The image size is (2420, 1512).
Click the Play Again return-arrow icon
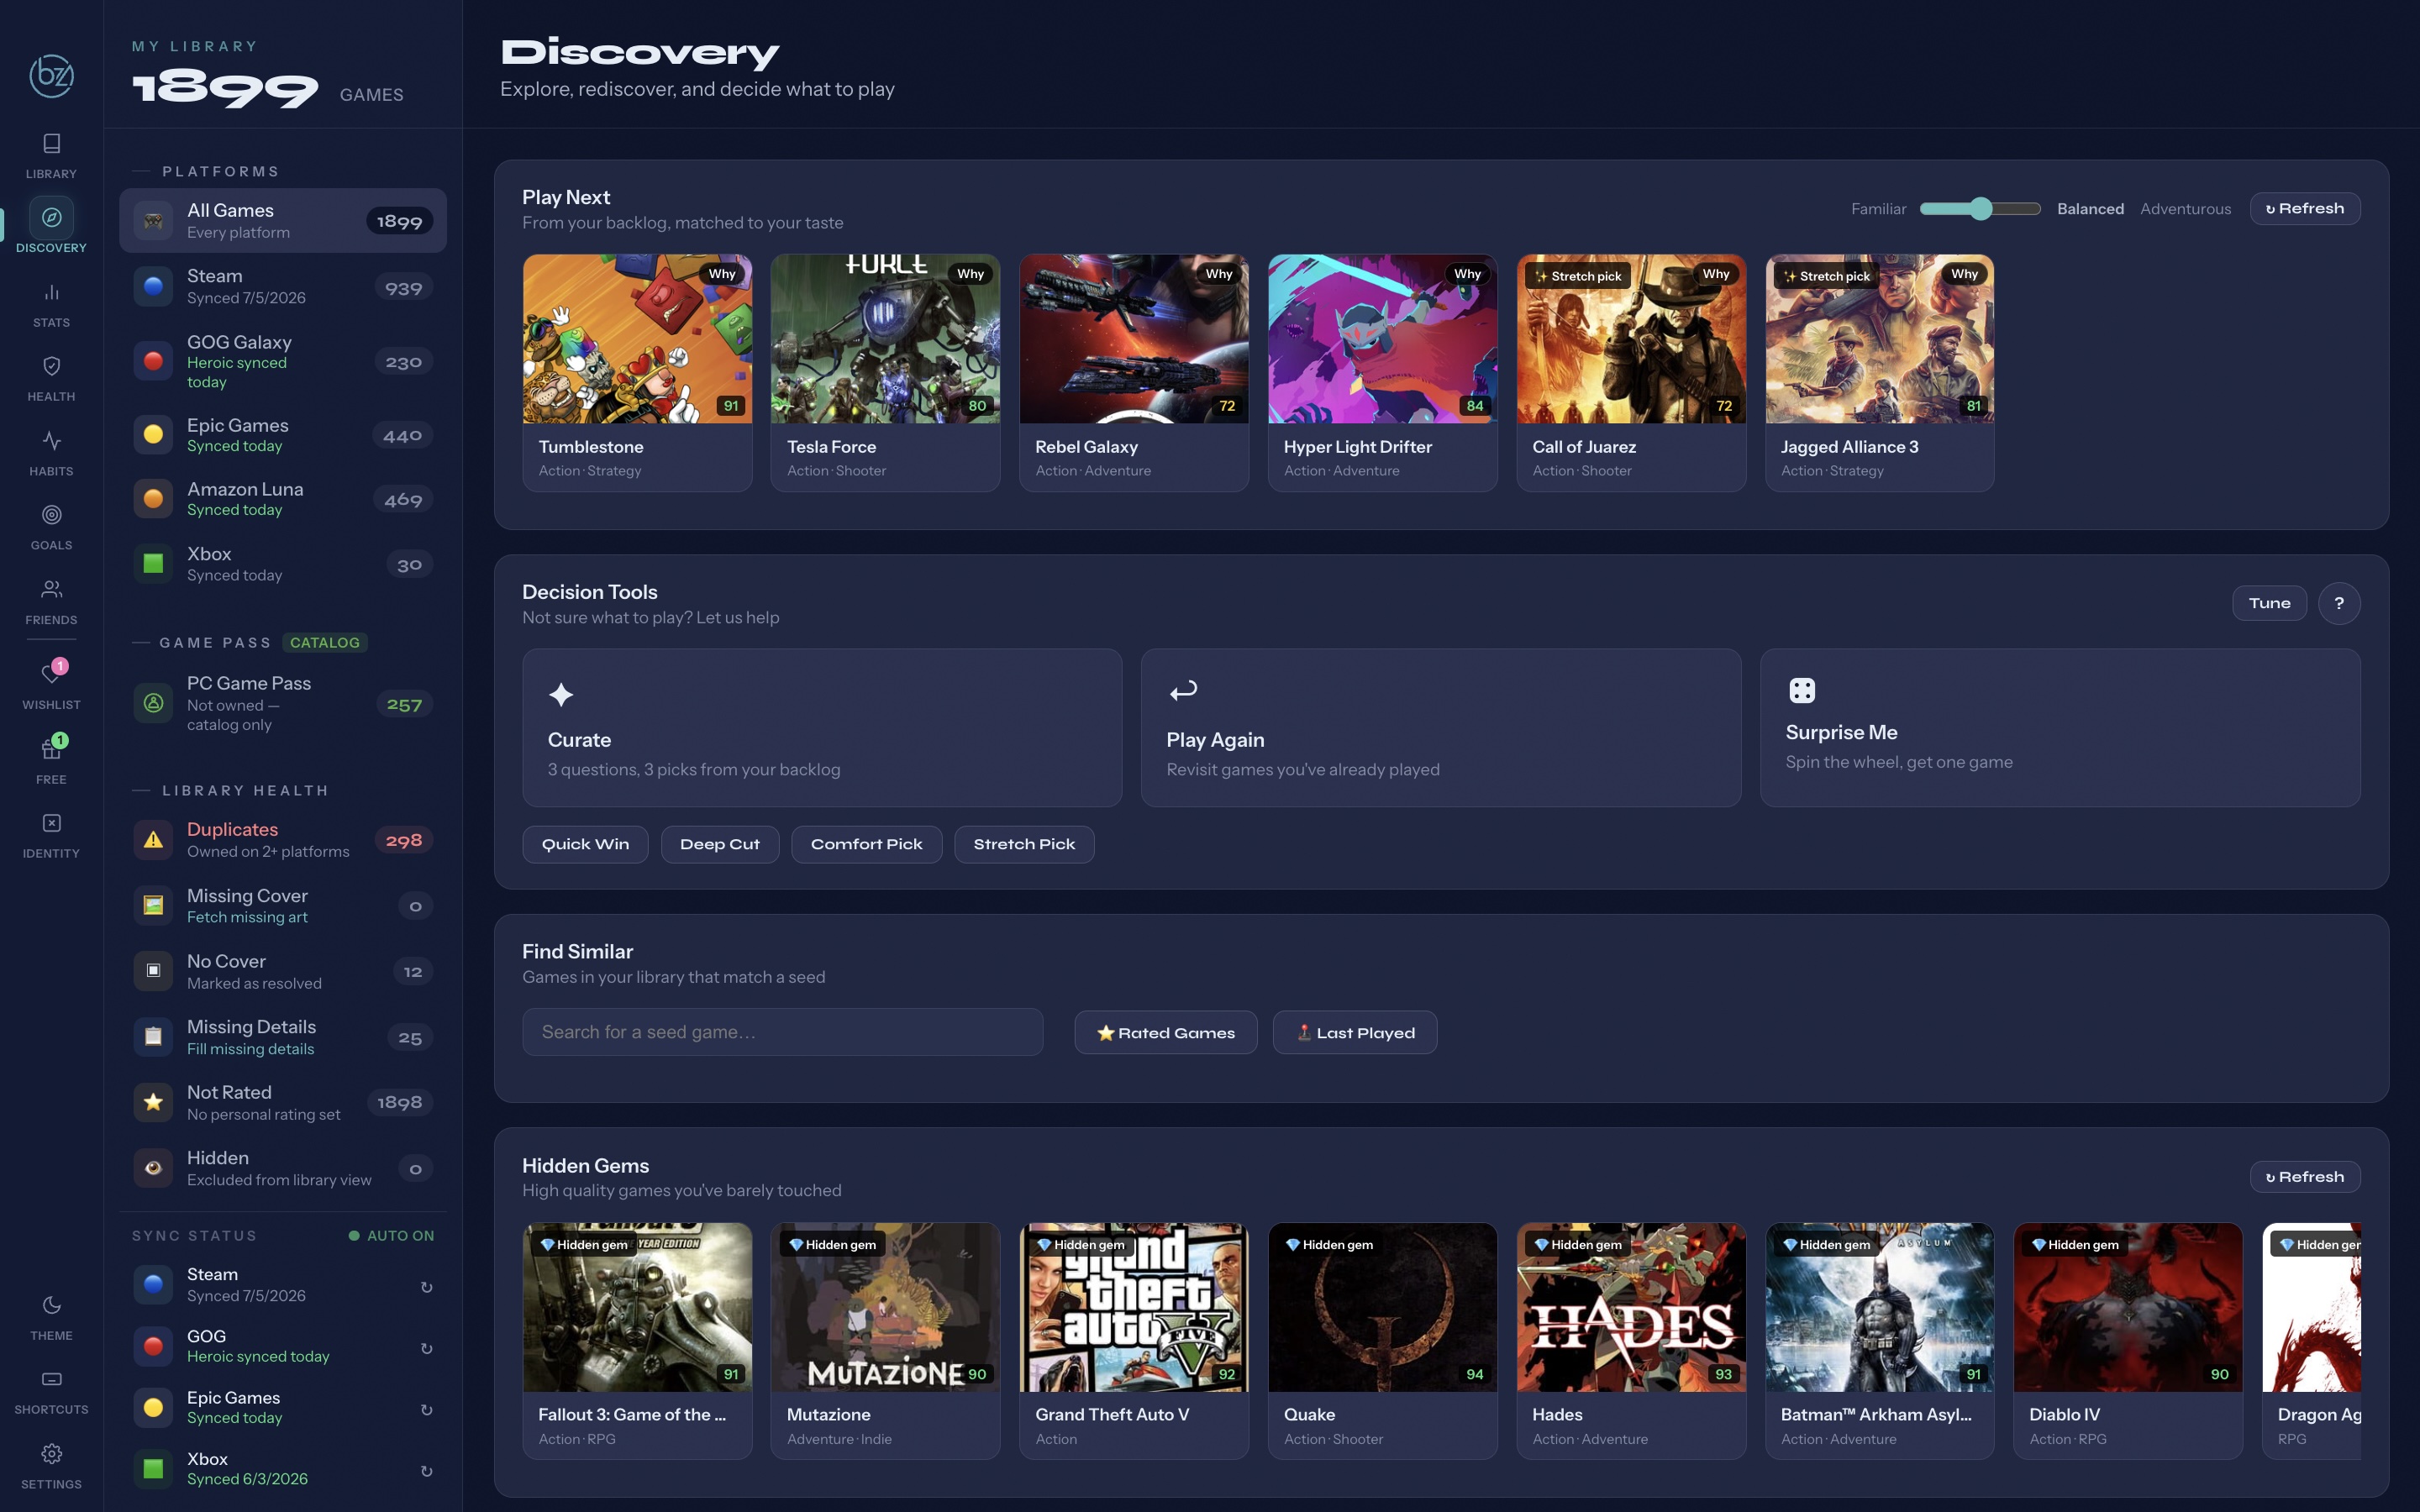pyautogui.click(x=1183, y=691)
